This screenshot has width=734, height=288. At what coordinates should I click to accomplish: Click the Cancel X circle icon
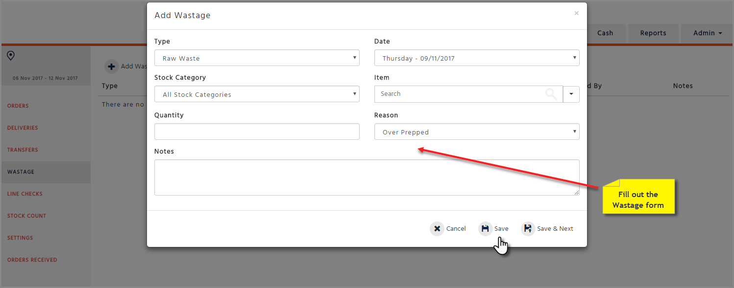click(437, 228)
